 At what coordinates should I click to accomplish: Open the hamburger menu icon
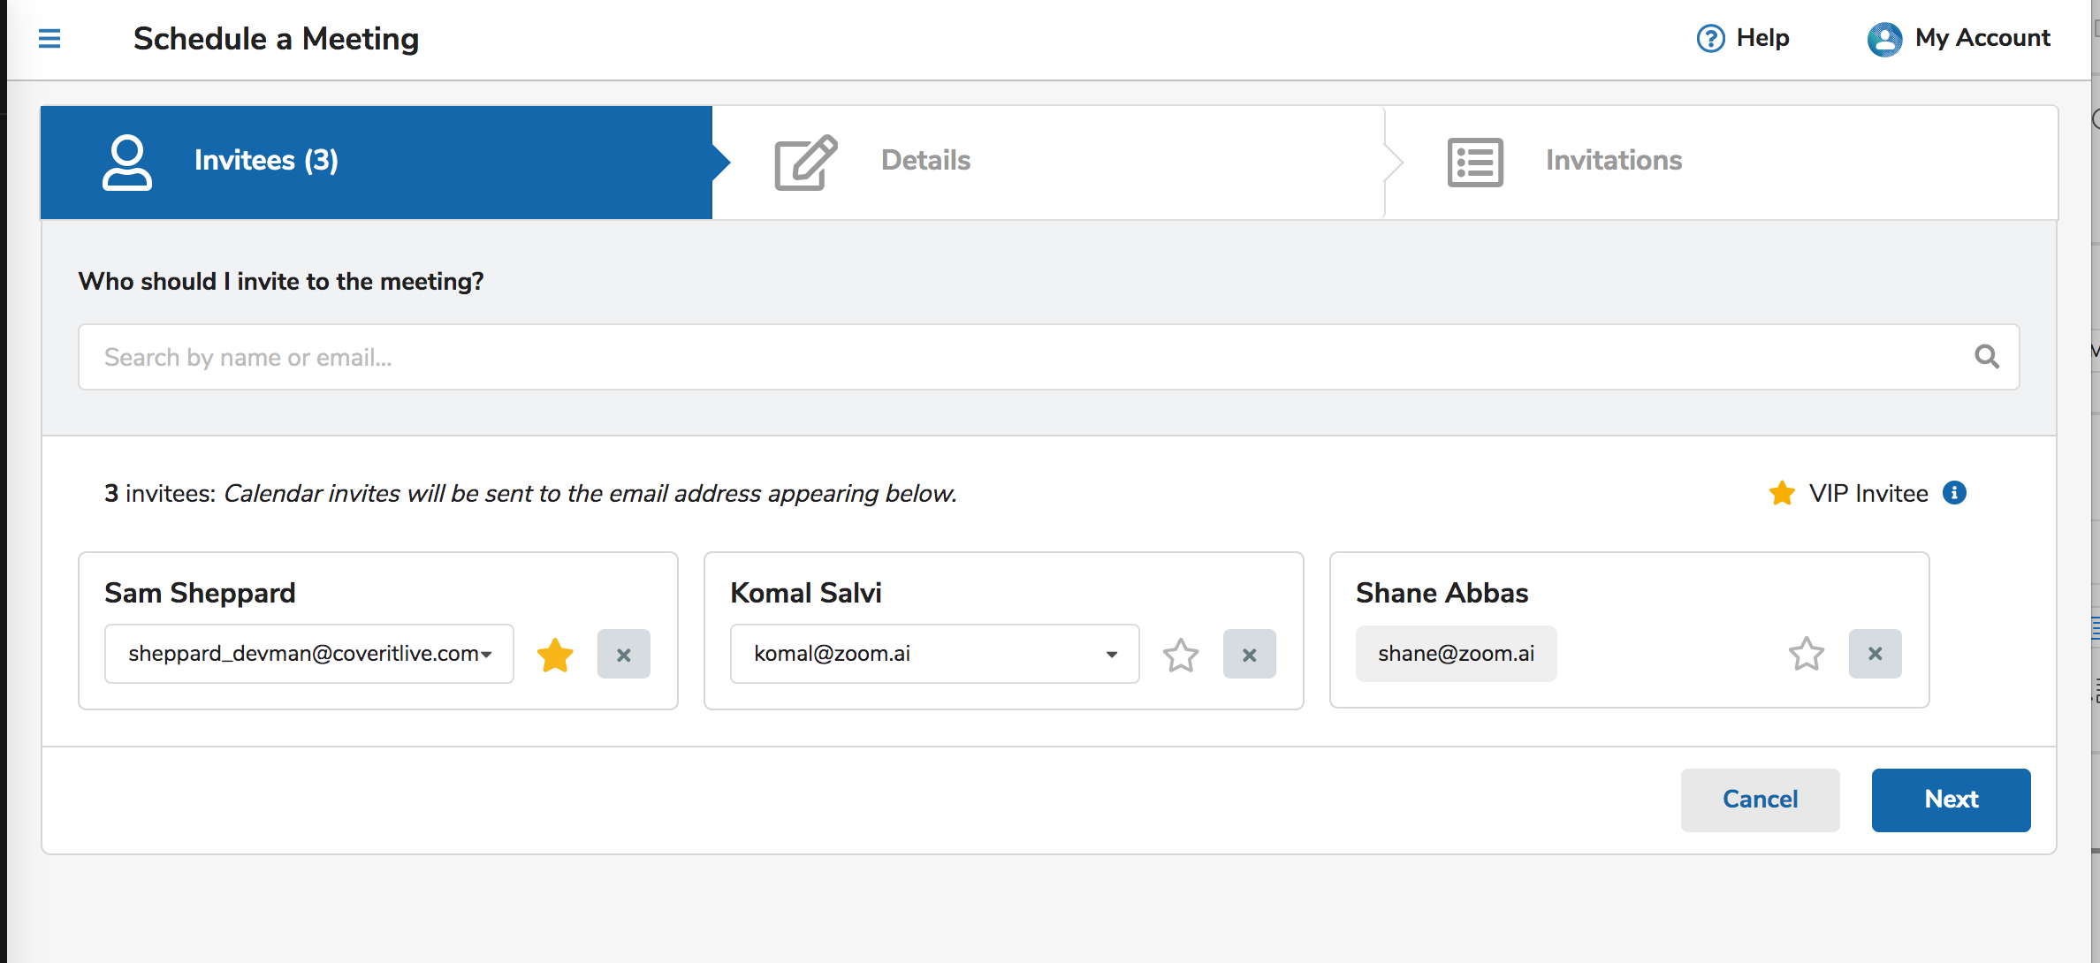click(x=49, y=39)
